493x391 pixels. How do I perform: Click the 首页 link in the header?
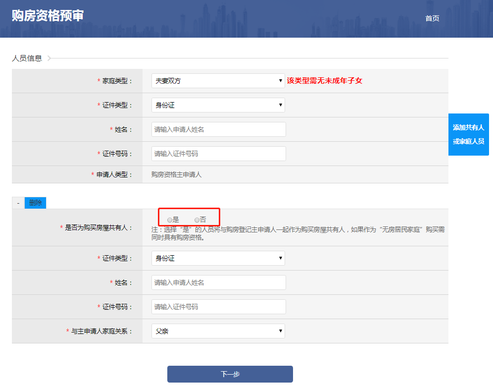(x=432, y=18)
